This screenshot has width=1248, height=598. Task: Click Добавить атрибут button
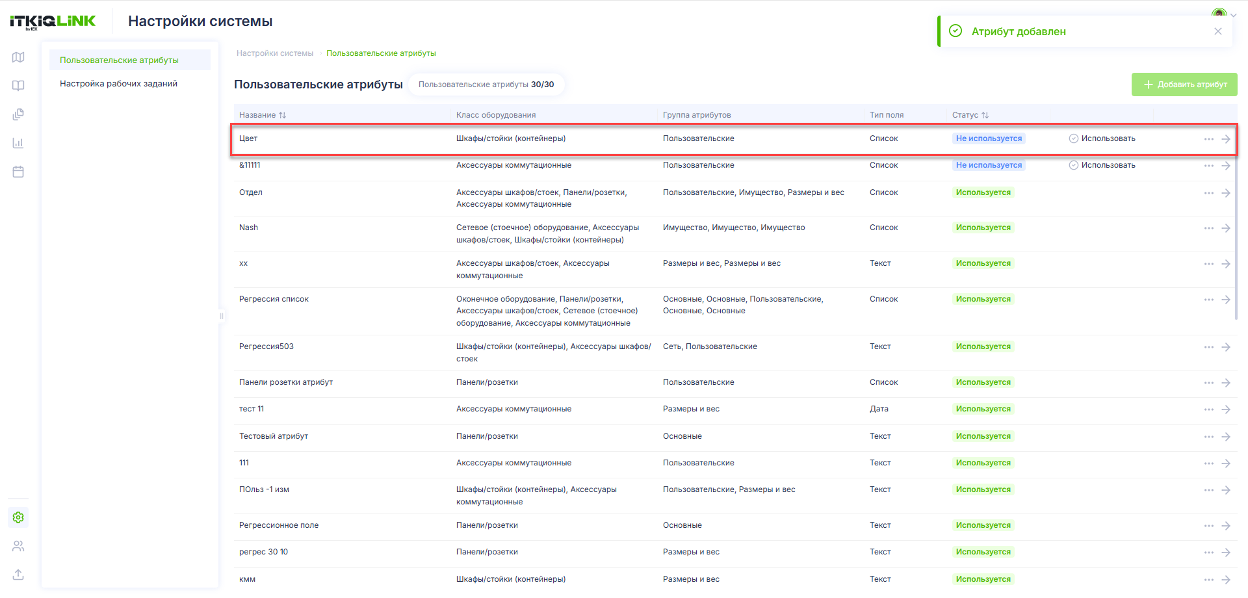coord(1184,84)
